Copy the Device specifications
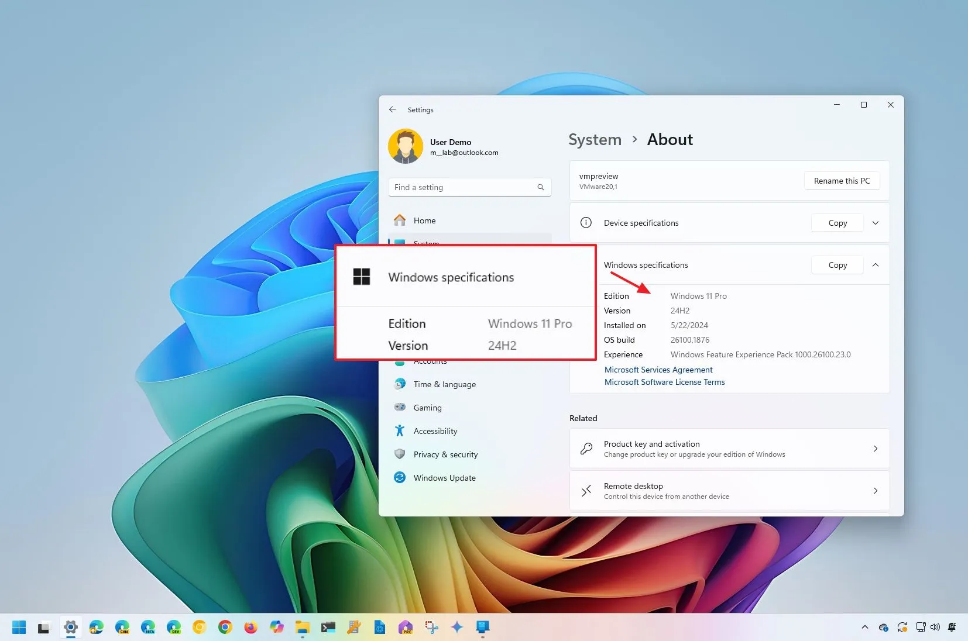 coord(837,223)
